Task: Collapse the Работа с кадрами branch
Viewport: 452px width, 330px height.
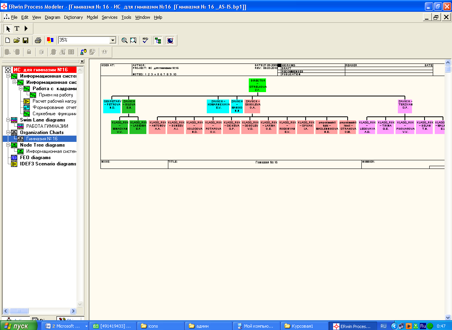Action: [21, 89]
